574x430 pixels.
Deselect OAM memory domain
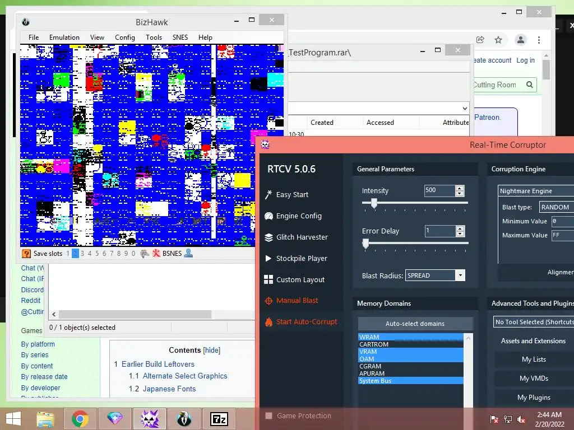tap(411, 359)
